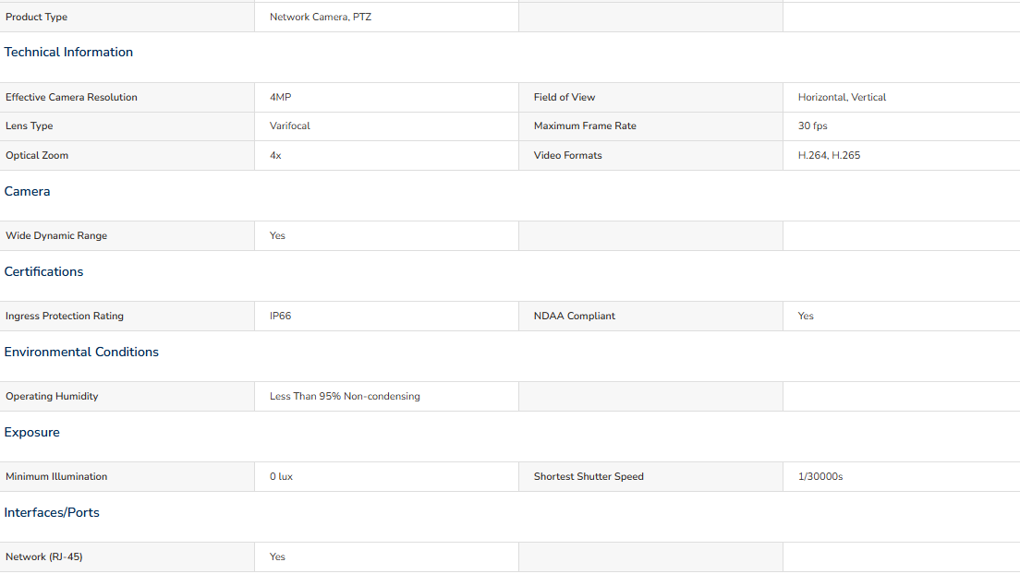This screenshot has height=586, width=1020.
Task: Click the Maximum Frame Rate label
Action: pos(585,126)
